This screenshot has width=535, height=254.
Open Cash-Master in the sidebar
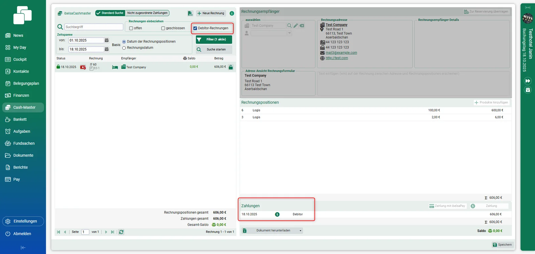tap(23, 107)
